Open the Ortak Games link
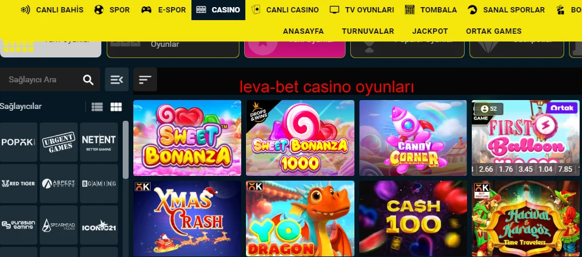Viewport: 582px width, 257px height. [494, 31]
